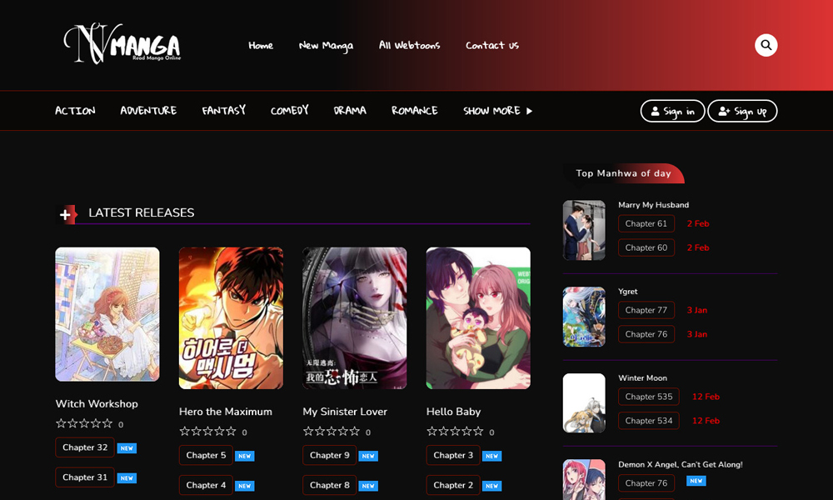
Task: Click the Ygret cover thumbnail in sidebar
Action: click(584, 317)
